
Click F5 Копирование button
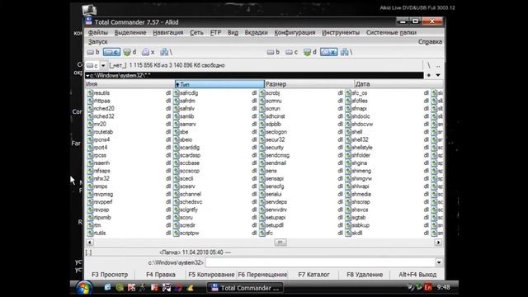click(211, 275)
